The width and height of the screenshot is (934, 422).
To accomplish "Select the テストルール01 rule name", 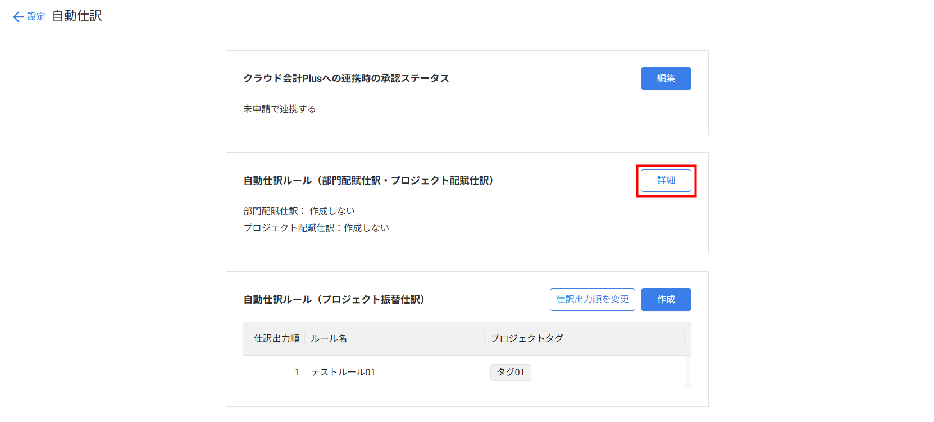I will pos(343,372).
